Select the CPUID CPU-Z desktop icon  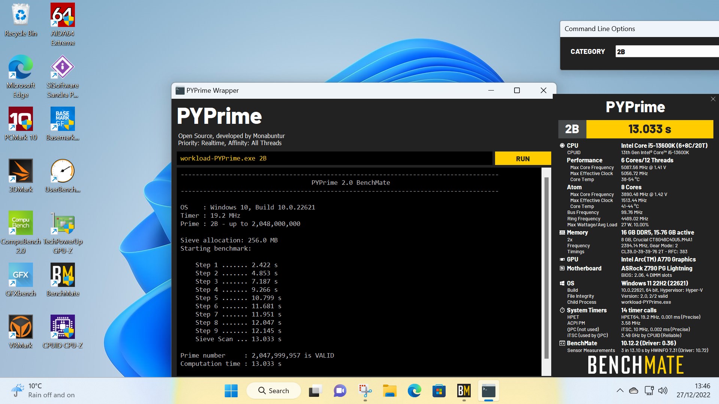(x=63, y=332)
